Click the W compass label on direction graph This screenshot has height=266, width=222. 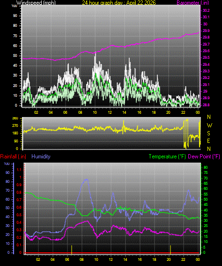coord(209,125)
